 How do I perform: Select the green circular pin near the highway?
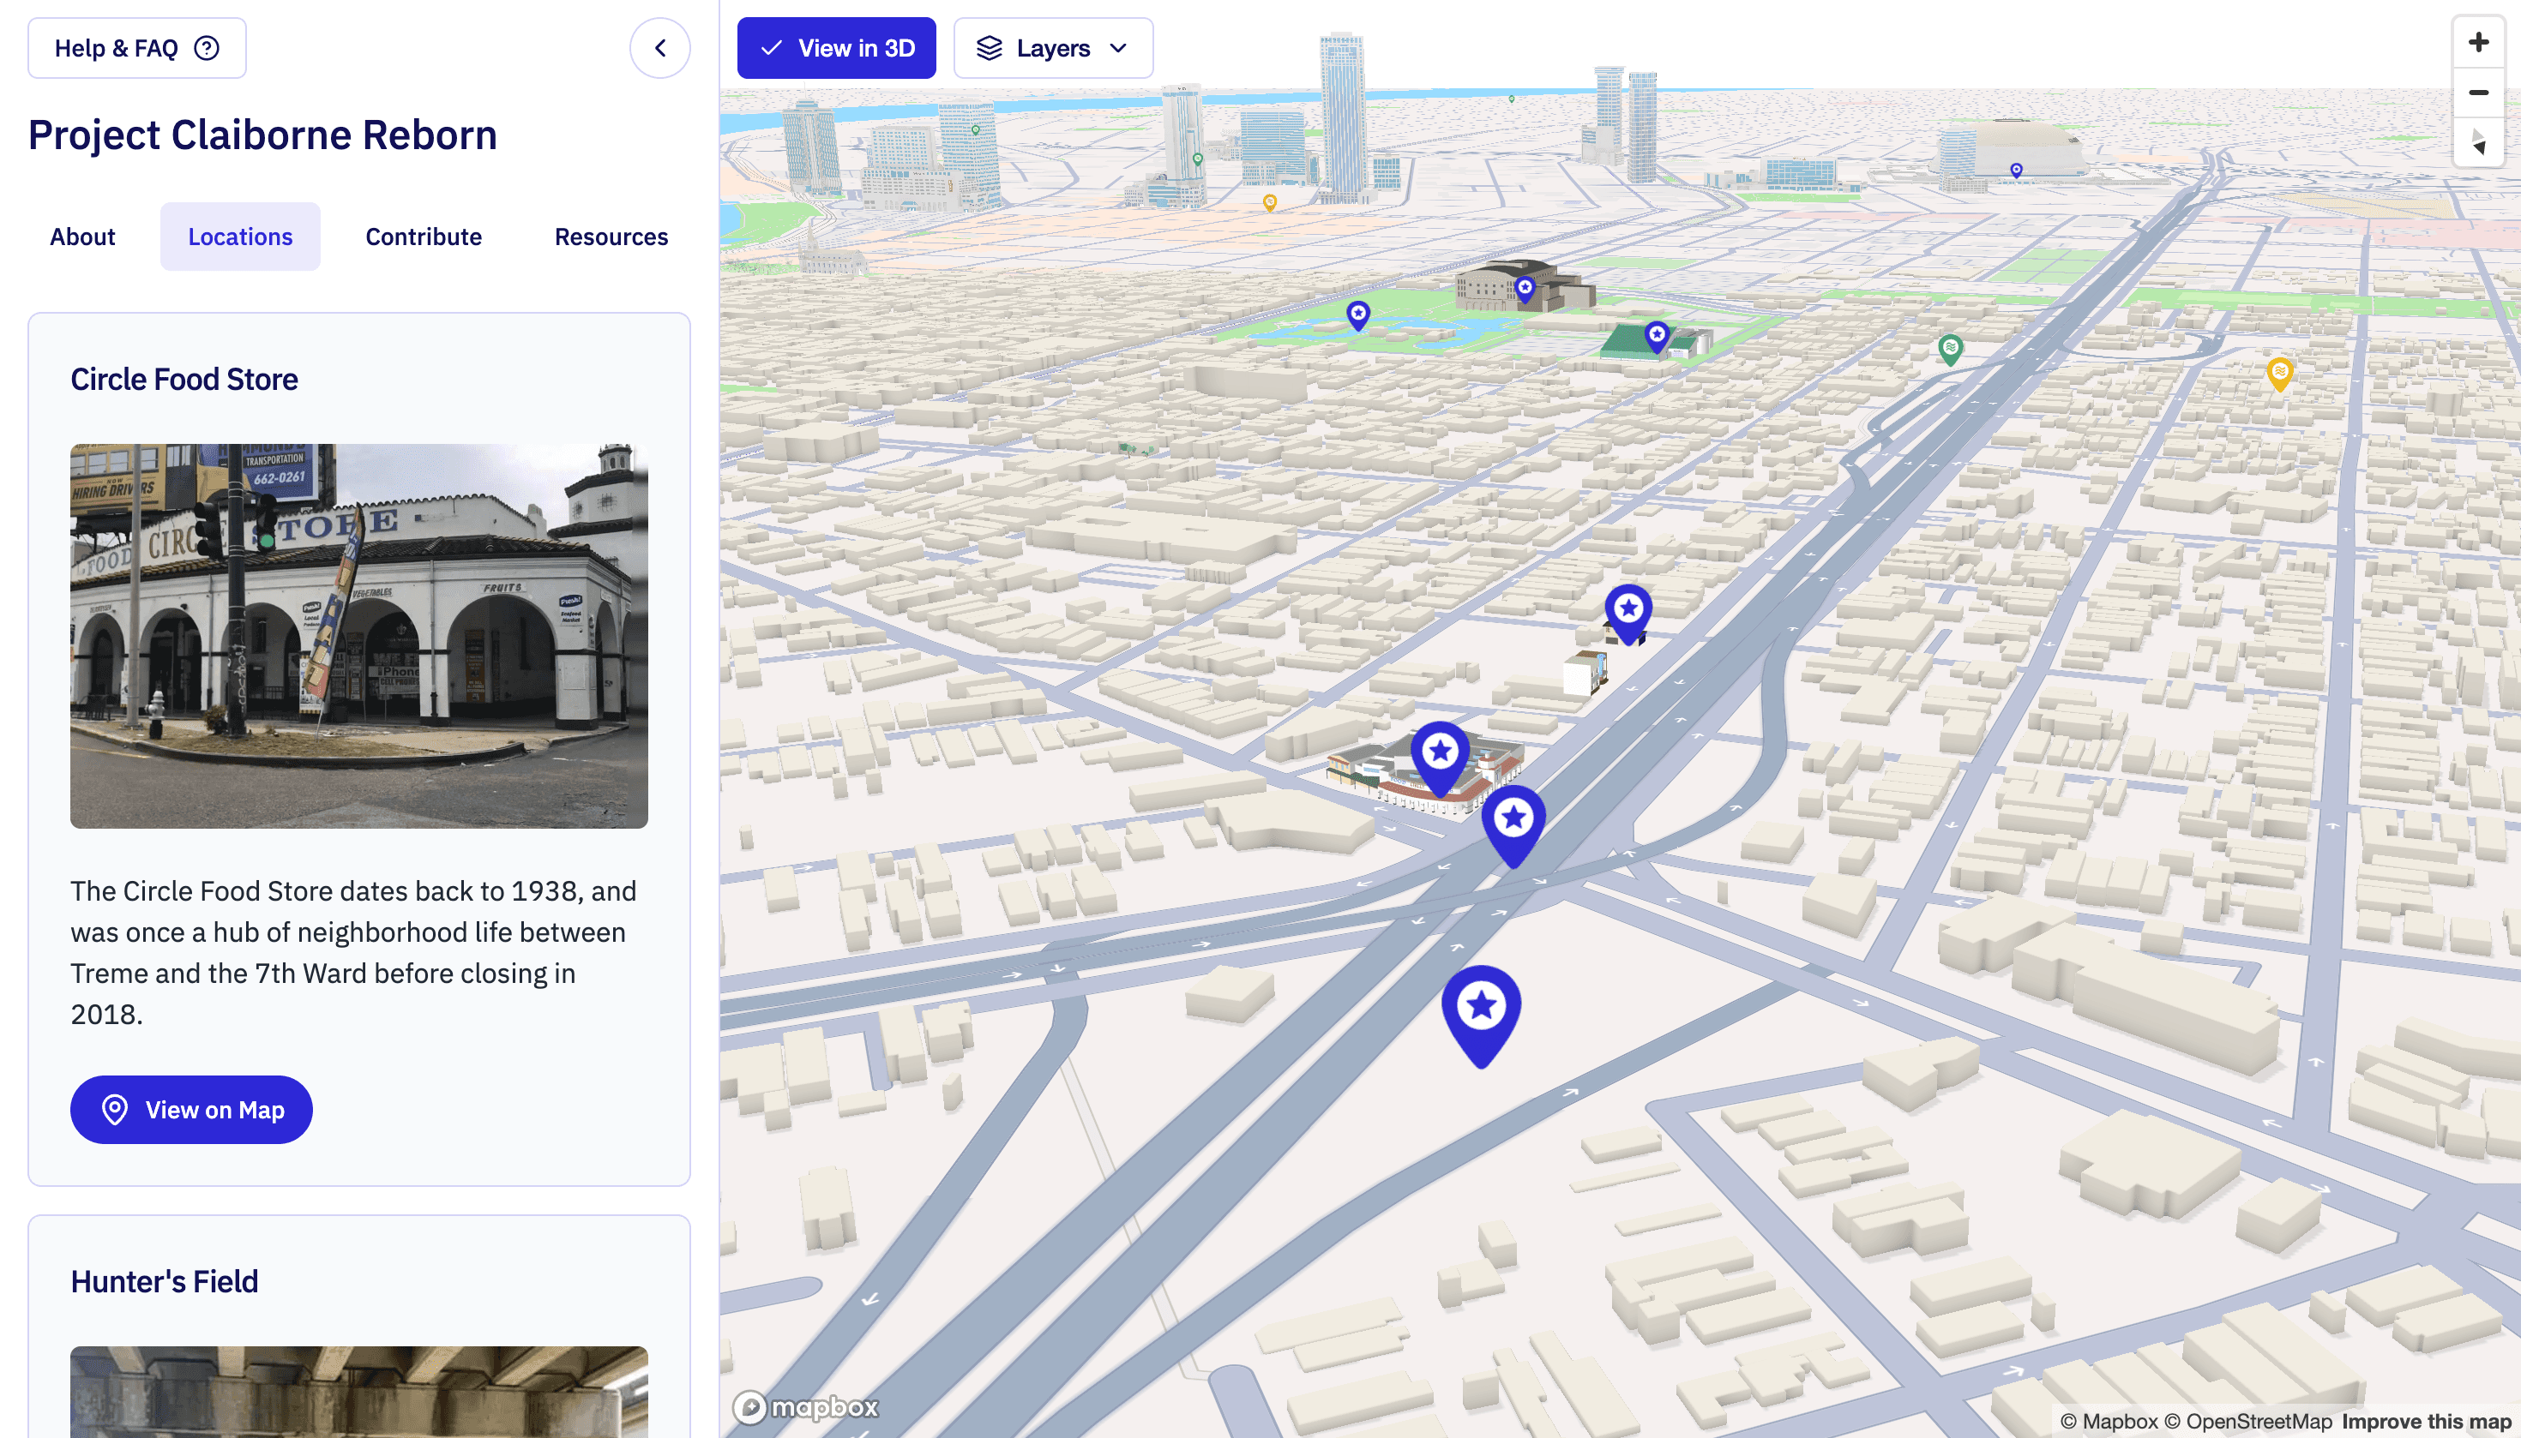1950,350
